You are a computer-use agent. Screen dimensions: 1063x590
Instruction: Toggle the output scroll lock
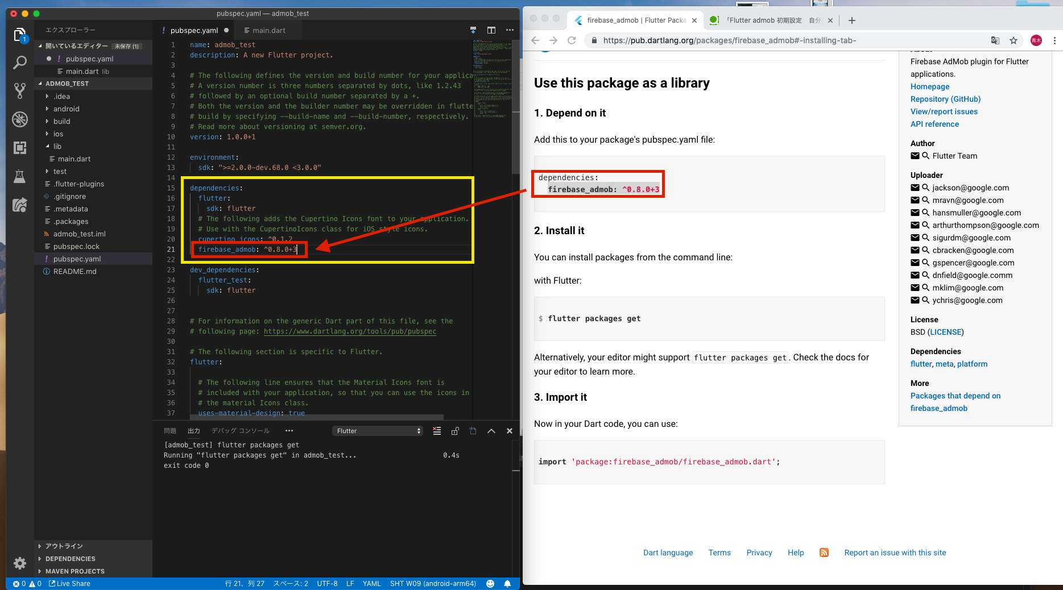455,431
